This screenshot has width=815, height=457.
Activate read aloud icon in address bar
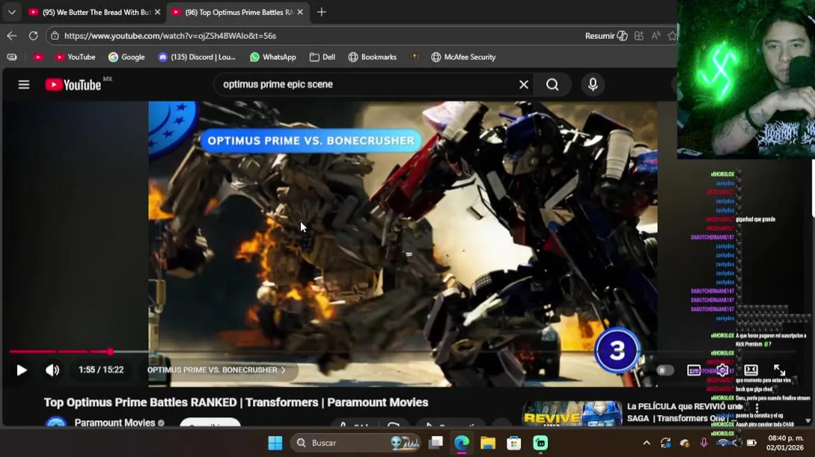point(656,36)
